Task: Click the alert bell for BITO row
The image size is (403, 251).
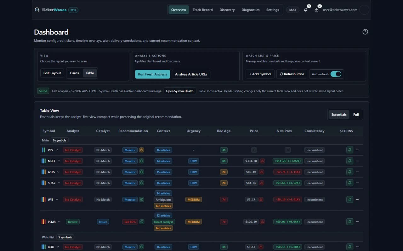Action: (x=350, y=247)
